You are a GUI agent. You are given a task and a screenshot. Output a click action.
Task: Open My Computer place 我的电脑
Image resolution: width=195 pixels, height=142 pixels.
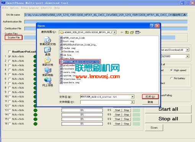(47, 72)
